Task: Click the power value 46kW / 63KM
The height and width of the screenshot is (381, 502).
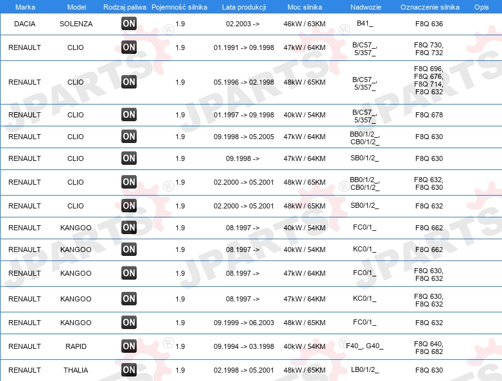Action: tap(304, 24)
